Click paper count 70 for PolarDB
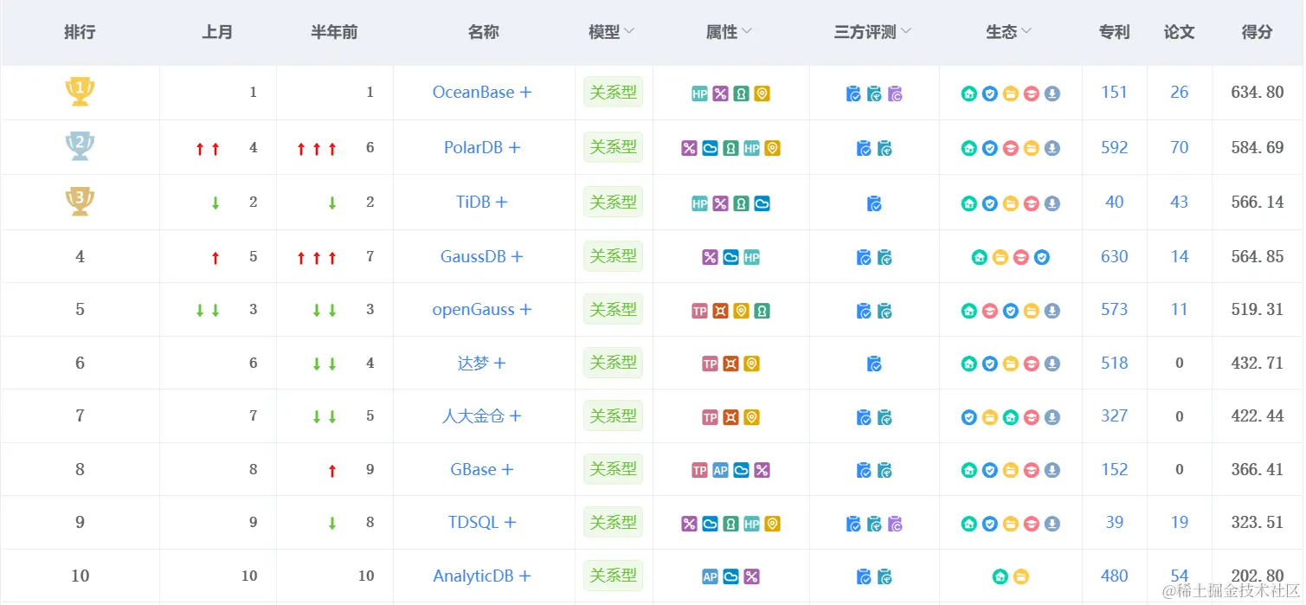This screenshot has width=1306, height=605. [x=1180, y=147]
